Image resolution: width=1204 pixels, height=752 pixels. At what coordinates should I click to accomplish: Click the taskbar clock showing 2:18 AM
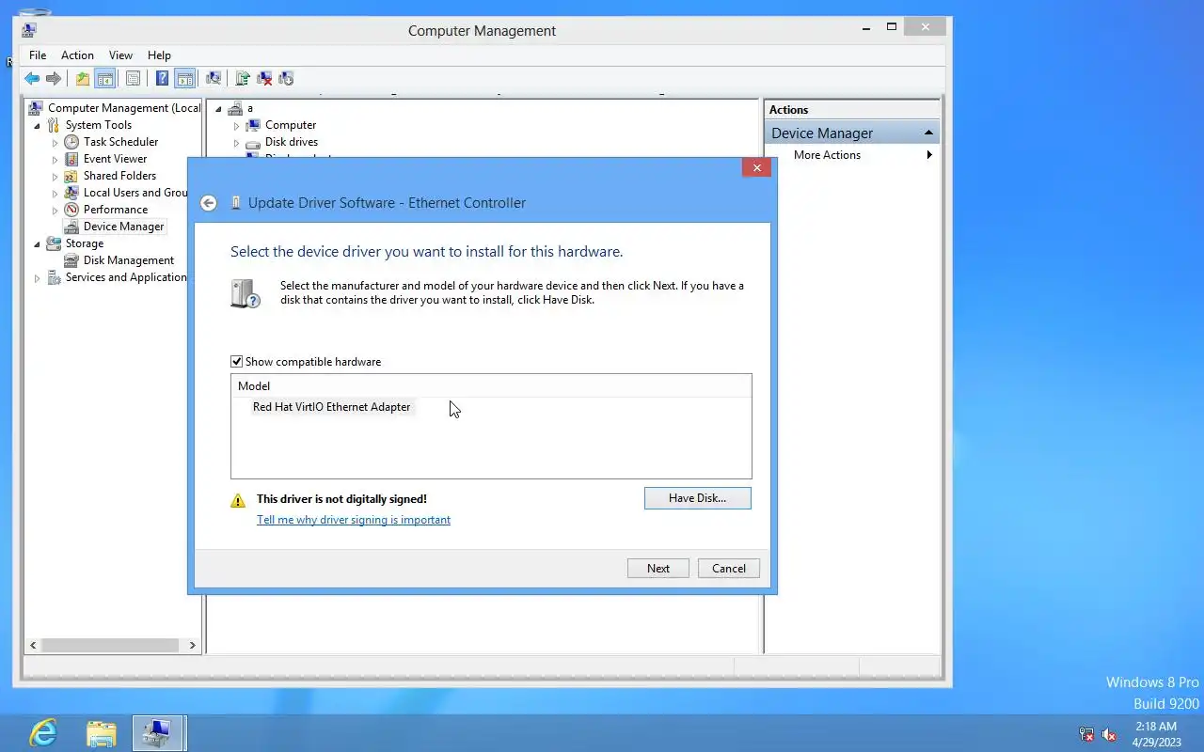pyautogui.click(x=1156, y=734)
